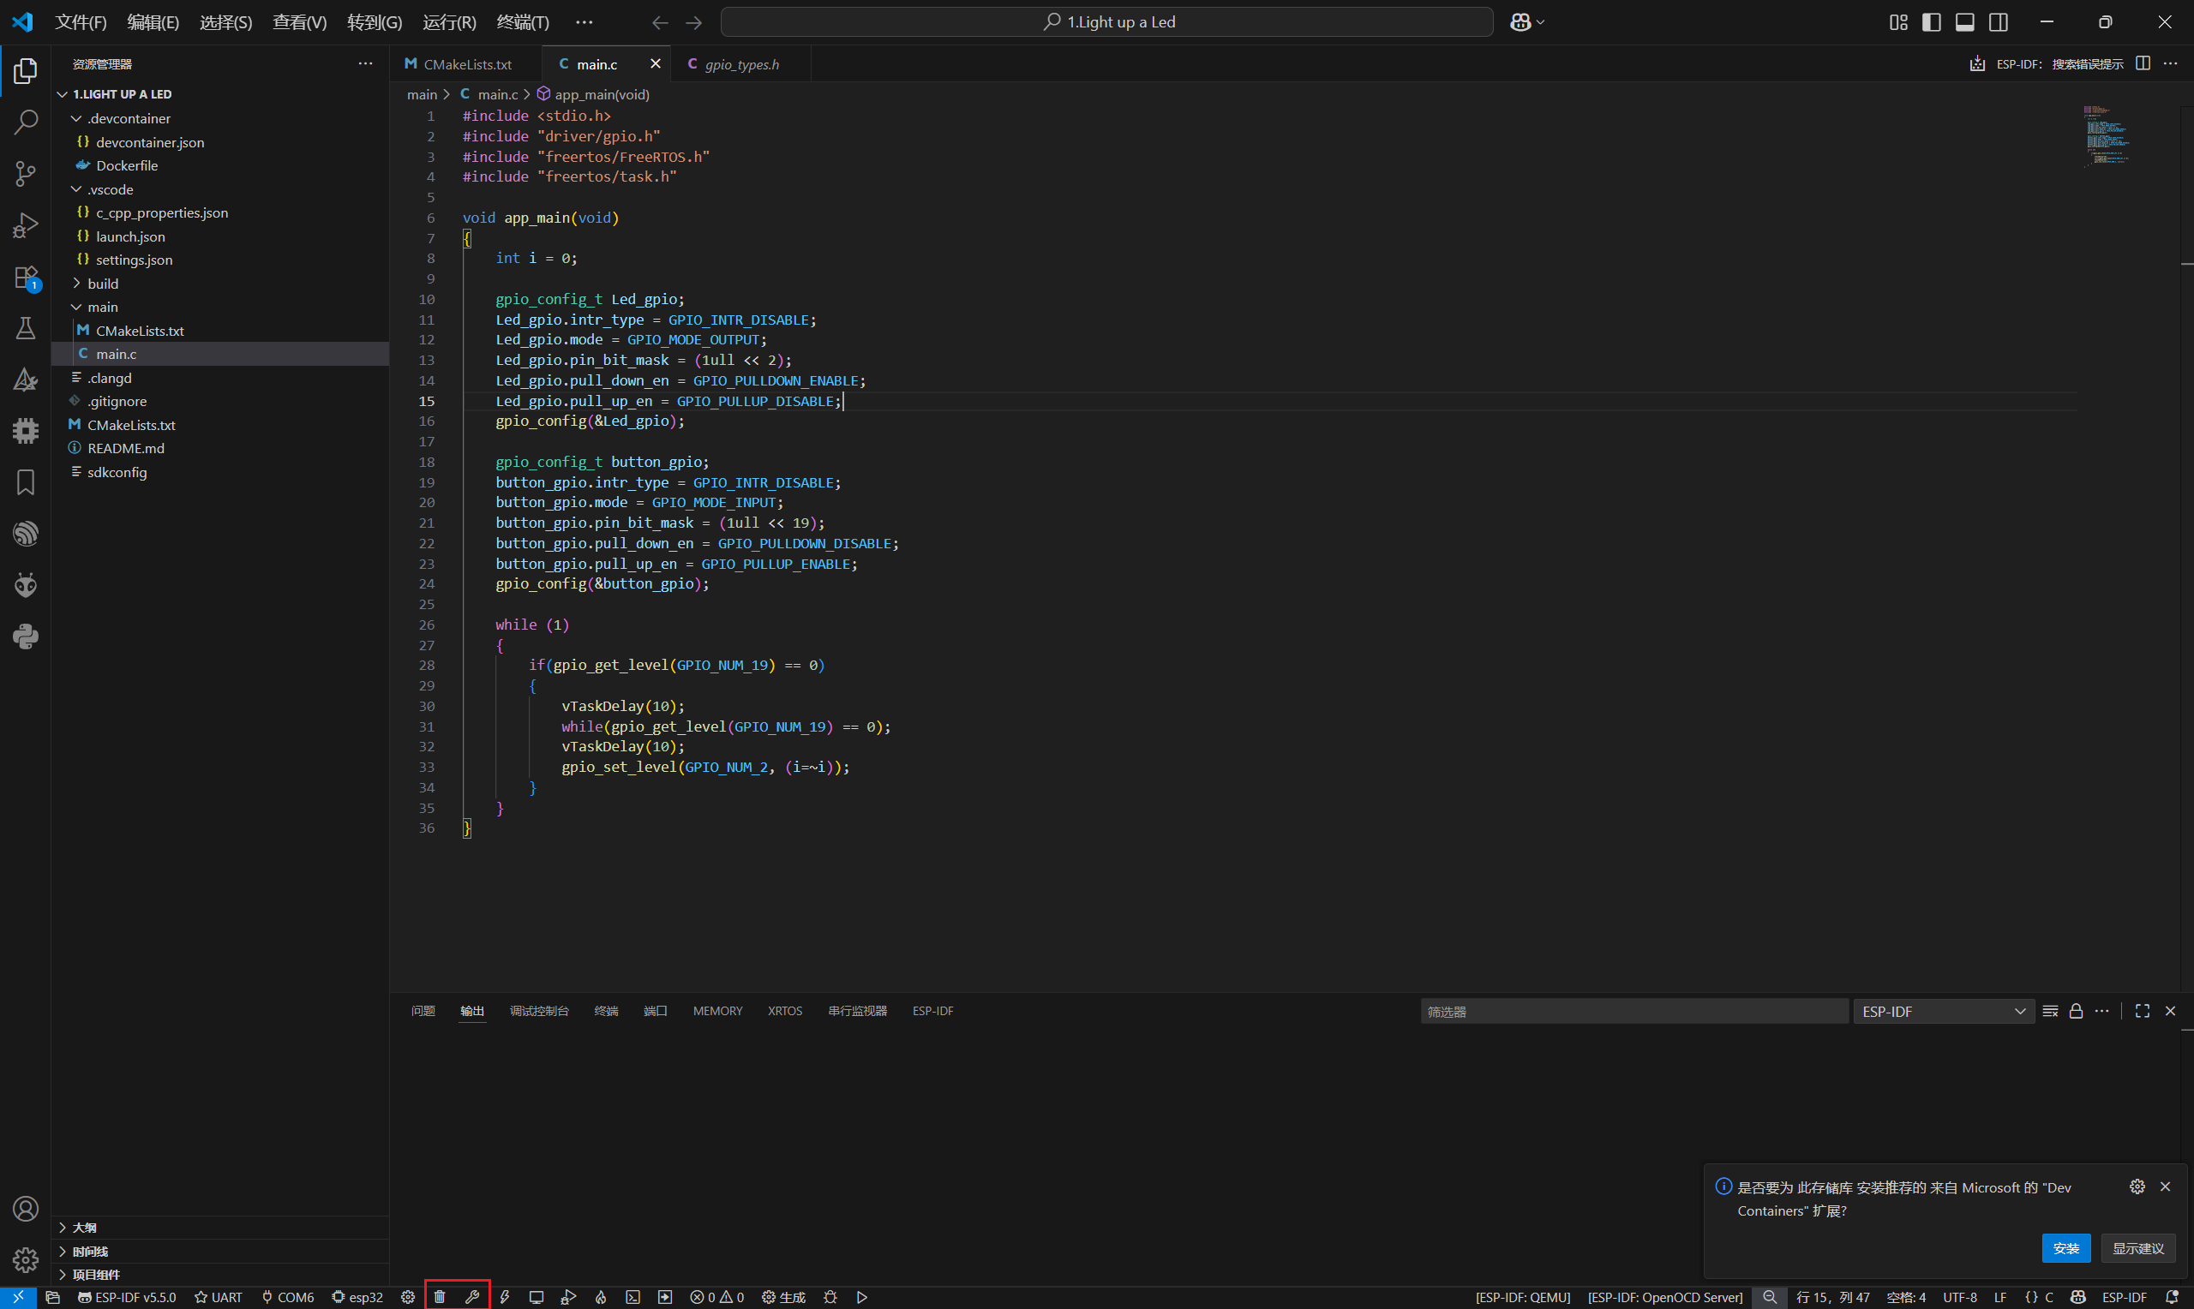Collapse the .devcontainer folder
Image resolution: width=2194 pixels, height=1309 pixels.
coord(128,118)
